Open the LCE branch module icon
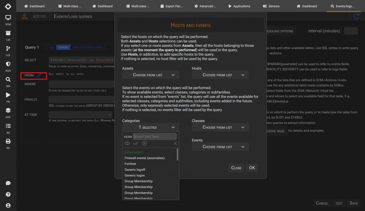 pyautogui.click(x=8, y=49)
